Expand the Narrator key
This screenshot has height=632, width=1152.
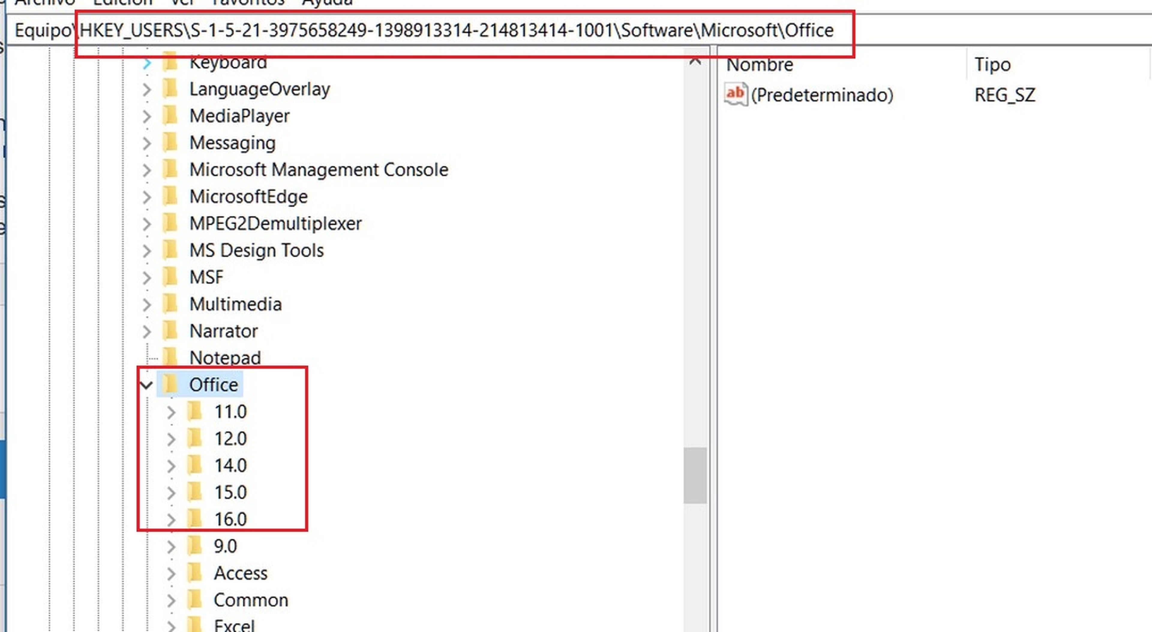tap(147, 332)
